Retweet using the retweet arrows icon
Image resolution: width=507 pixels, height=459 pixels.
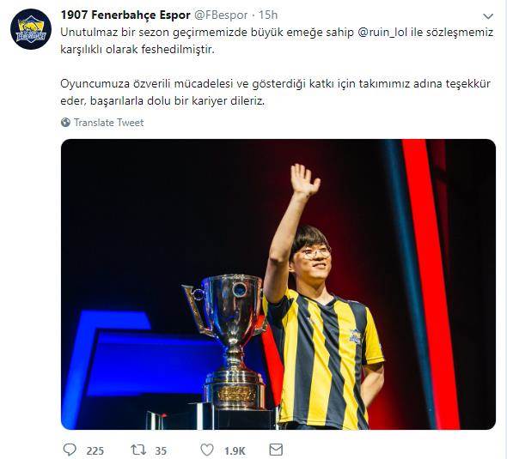click(138, 450)
